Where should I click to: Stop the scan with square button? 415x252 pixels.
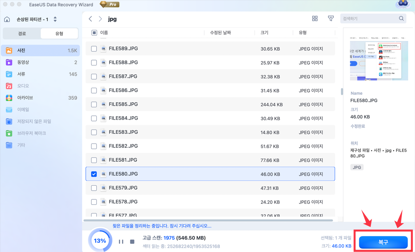(132, 242)
